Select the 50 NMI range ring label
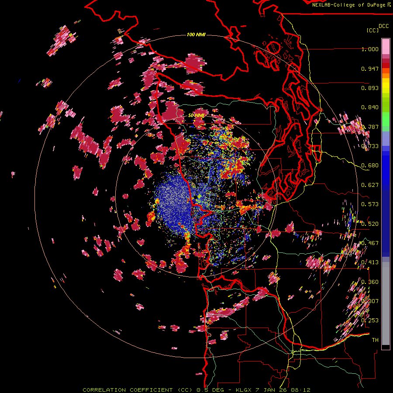The width and height of the screenshot is (393, 393). pyautogui.click(x=196, y=115)
